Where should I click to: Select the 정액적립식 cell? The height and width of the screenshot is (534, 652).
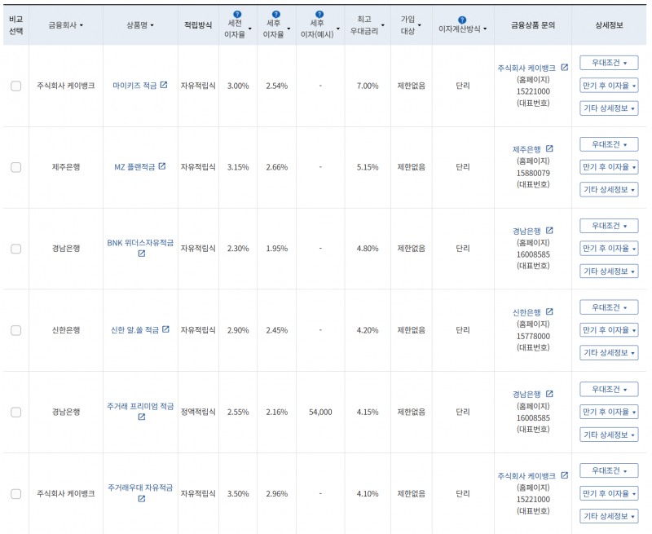(198, 412)
